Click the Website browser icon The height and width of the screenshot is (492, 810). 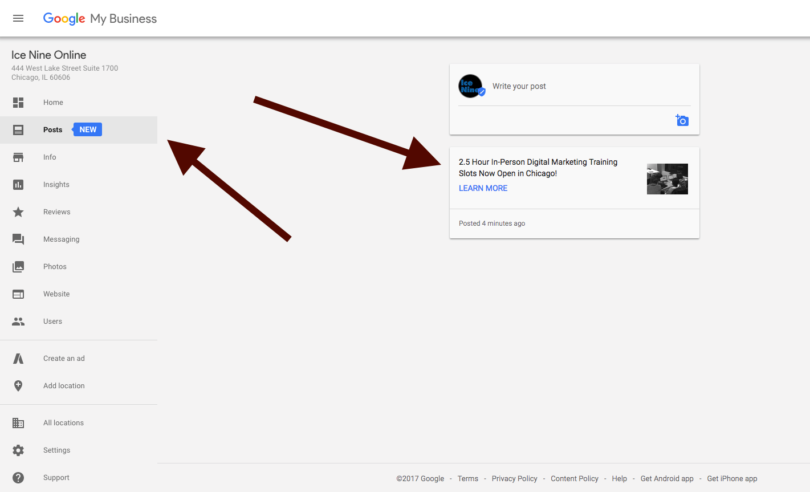click(18, 294)
